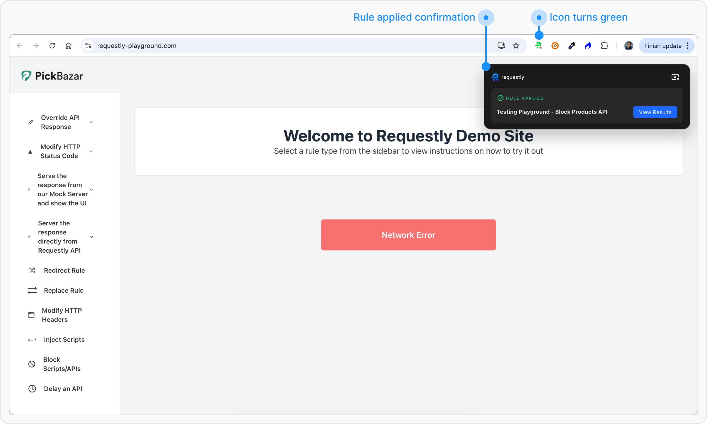Click the green Requestly extension icon
707x424 pixels.
(x=538, y=46)
